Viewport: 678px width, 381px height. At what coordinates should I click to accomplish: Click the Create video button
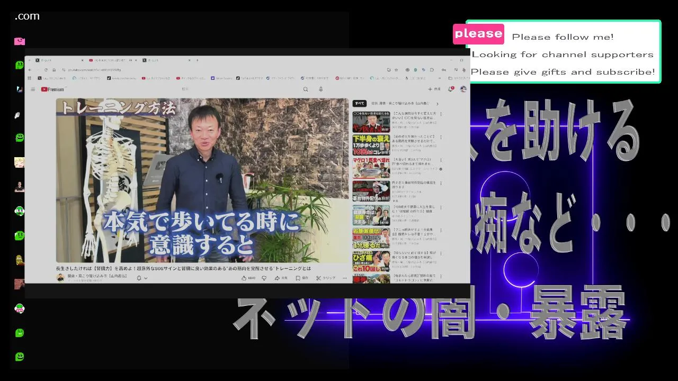click(x=434, y=89)
